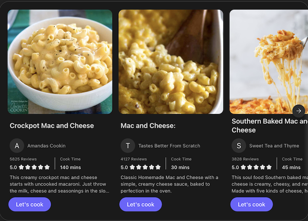Image resolution: width=308 pixels, height=221 pixels.
Task: Click the star rating under 3828 Reviews
Action: 256,167
